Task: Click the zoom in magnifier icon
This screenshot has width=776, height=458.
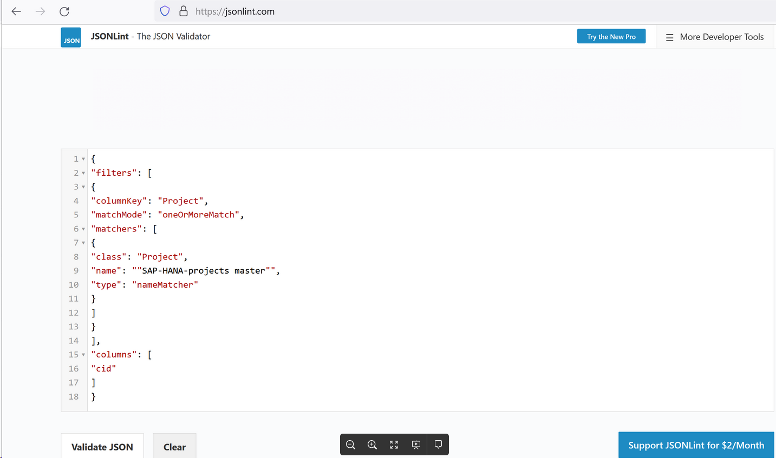Action: tap(372, 444)
